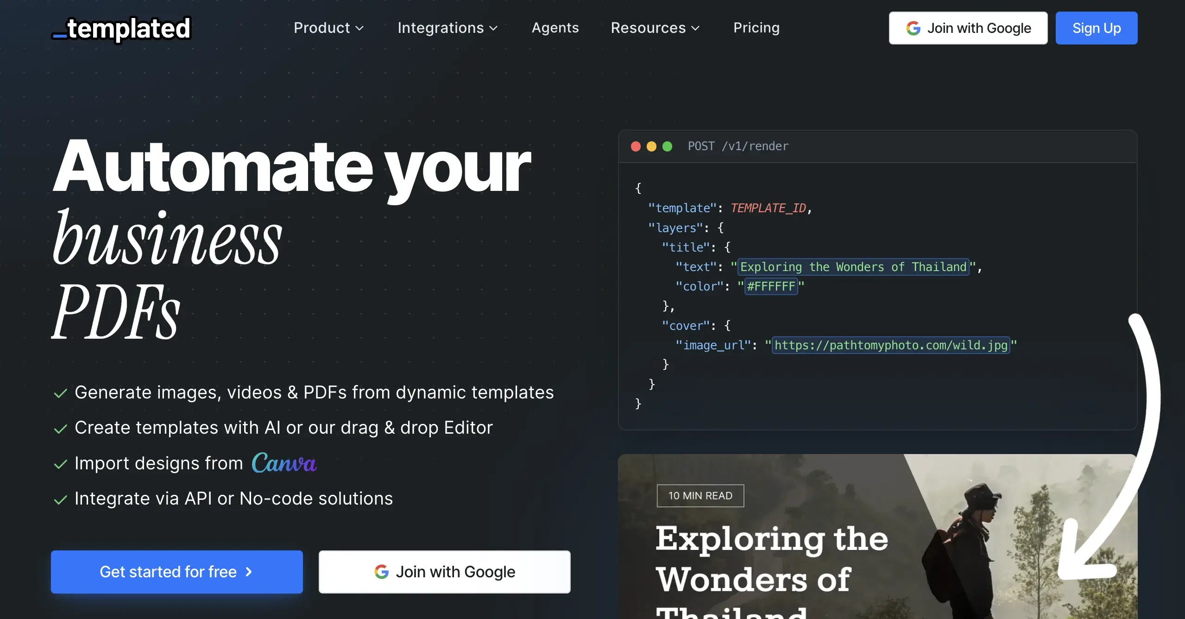Click checkmark beside Create templates line

pyautogui.click(x=60, y=429)
